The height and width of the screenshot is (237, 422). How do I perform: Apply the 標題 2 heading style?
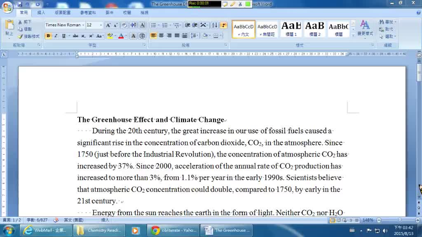(x=314, y=29)
